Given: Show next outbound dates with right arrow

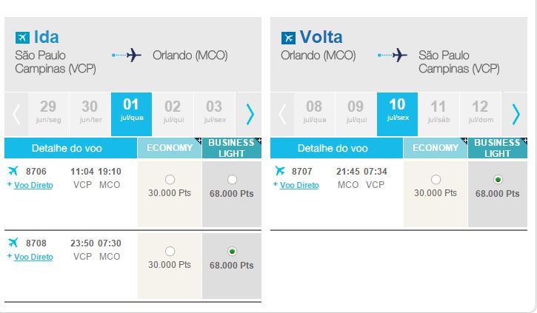Looking at the screenshot, I should (x=250, y=114).
